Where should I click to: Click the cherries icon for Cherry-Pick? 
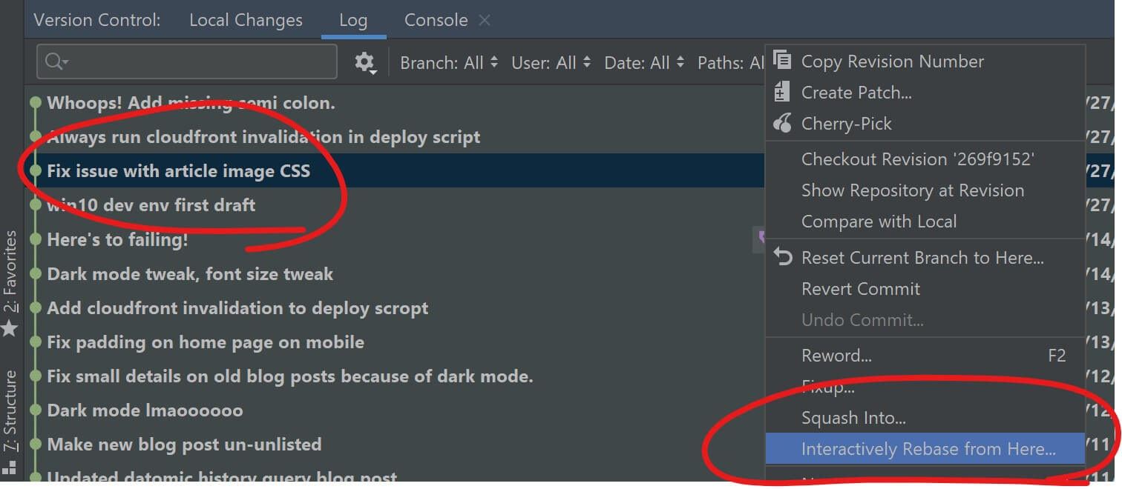tap(781, 123)
